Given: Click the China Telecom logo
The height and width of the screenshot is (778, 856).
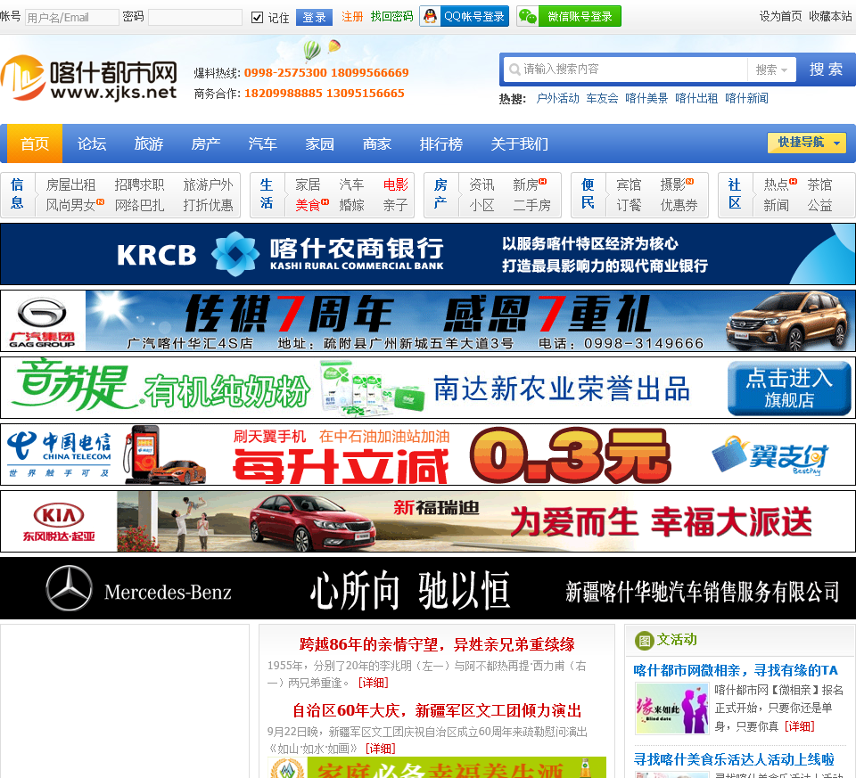Looking at the screenshot, I should pos(59,454).
